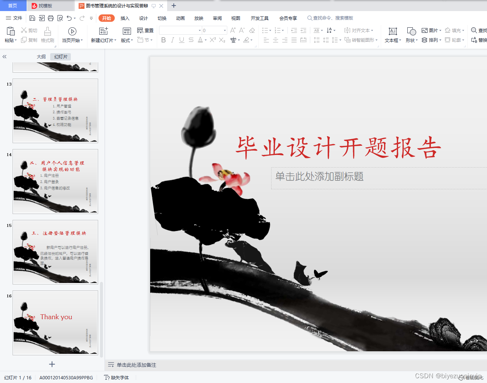The height and width of the screenshot is (383, 487).
Task: Switch to Outline (大纲) panel tab
Action: [x=41, y=57]
